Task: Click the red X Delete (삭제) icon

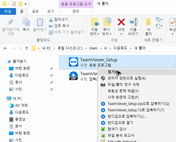Action: coord(121,22)
